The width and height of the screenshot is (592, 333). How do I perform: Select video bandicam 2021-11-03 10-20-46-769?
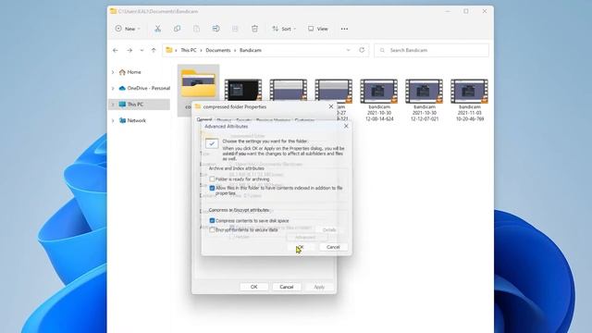tap(469, 100)
